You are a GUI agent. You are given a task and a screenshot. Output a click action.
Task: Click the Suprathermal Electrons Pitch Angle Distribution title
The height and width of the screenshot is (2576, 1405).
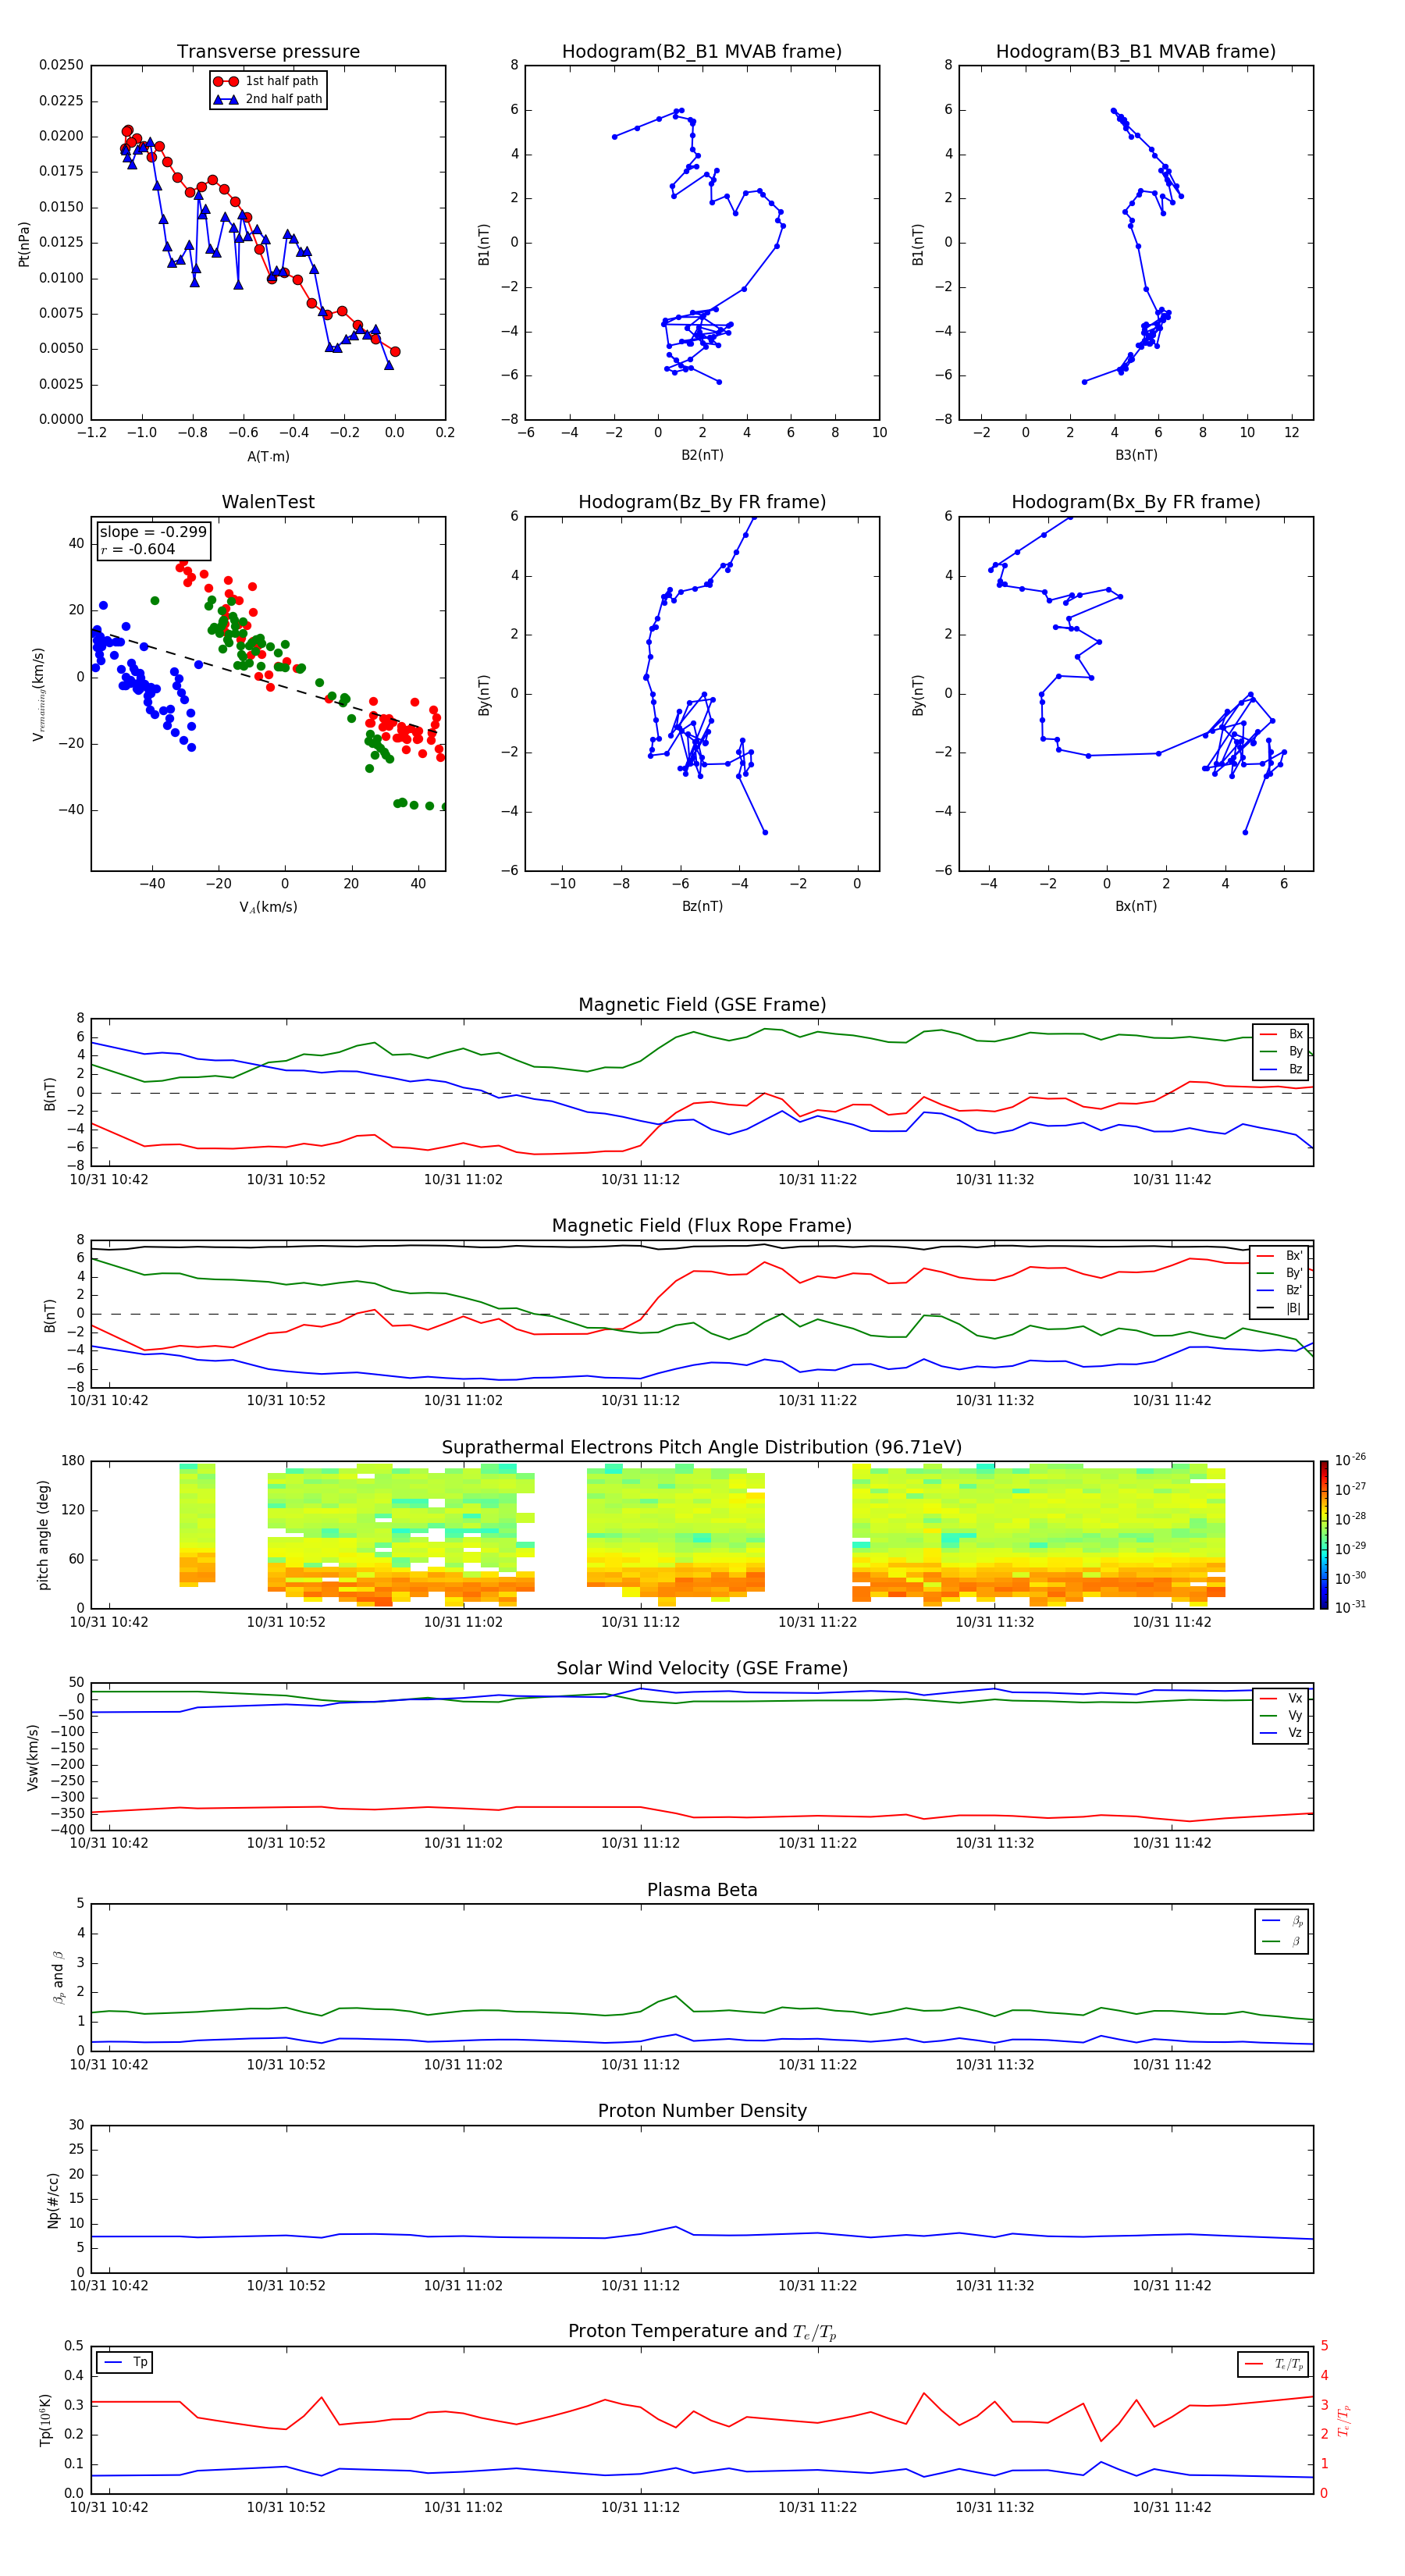coord(702,1447)
